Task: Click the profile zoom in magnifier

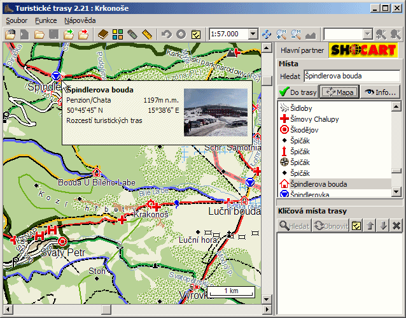Action: (x=381, y=34)
